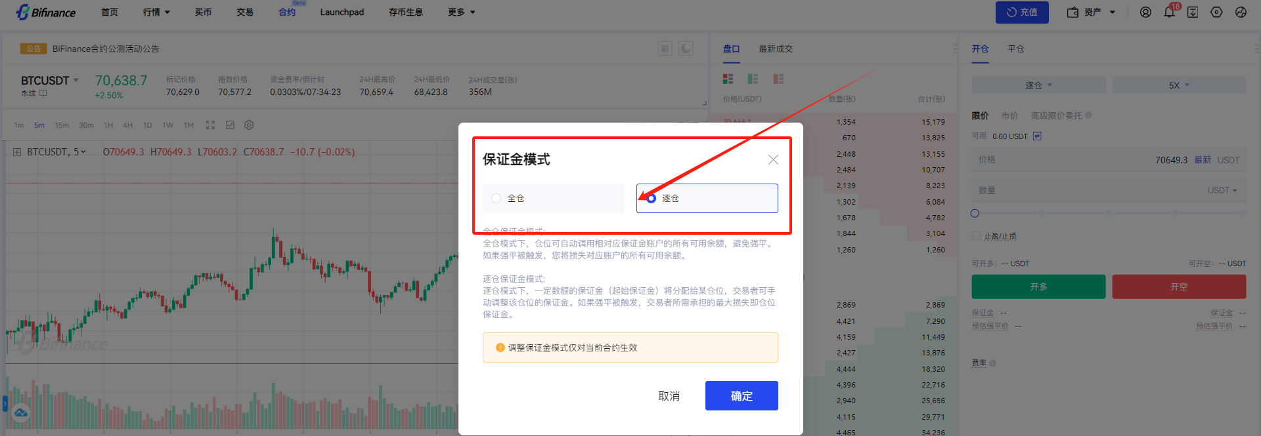Select the 逐仓 isolated margin radio option
The height and width of the screenshot is (436, 1261).
tap(652, 198)
